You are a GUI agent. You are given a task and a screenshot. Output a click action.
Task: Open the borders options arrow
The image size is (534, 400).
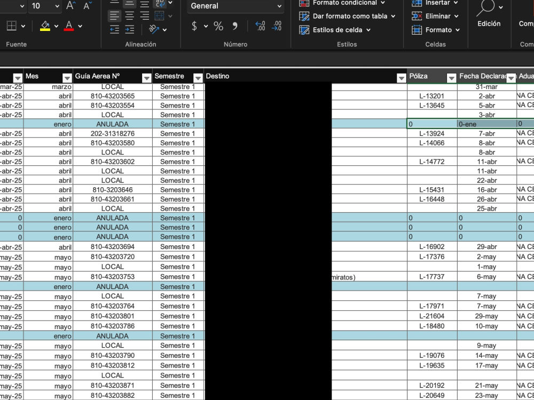pos(23,26)
